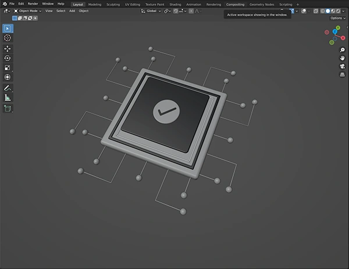This screenshot has height=269, width=349.
Task: Set selection mode to new selection
Action: point(15,18)
